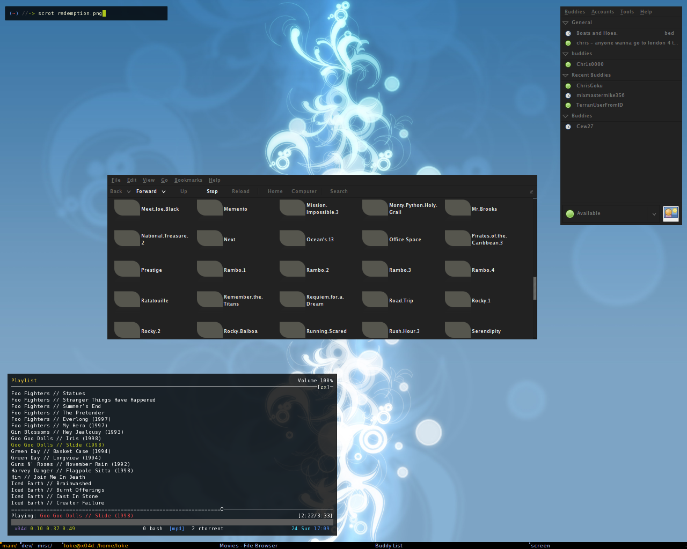Select the screen task in taskbar
687x549 pixels.
tap(540, 546)
